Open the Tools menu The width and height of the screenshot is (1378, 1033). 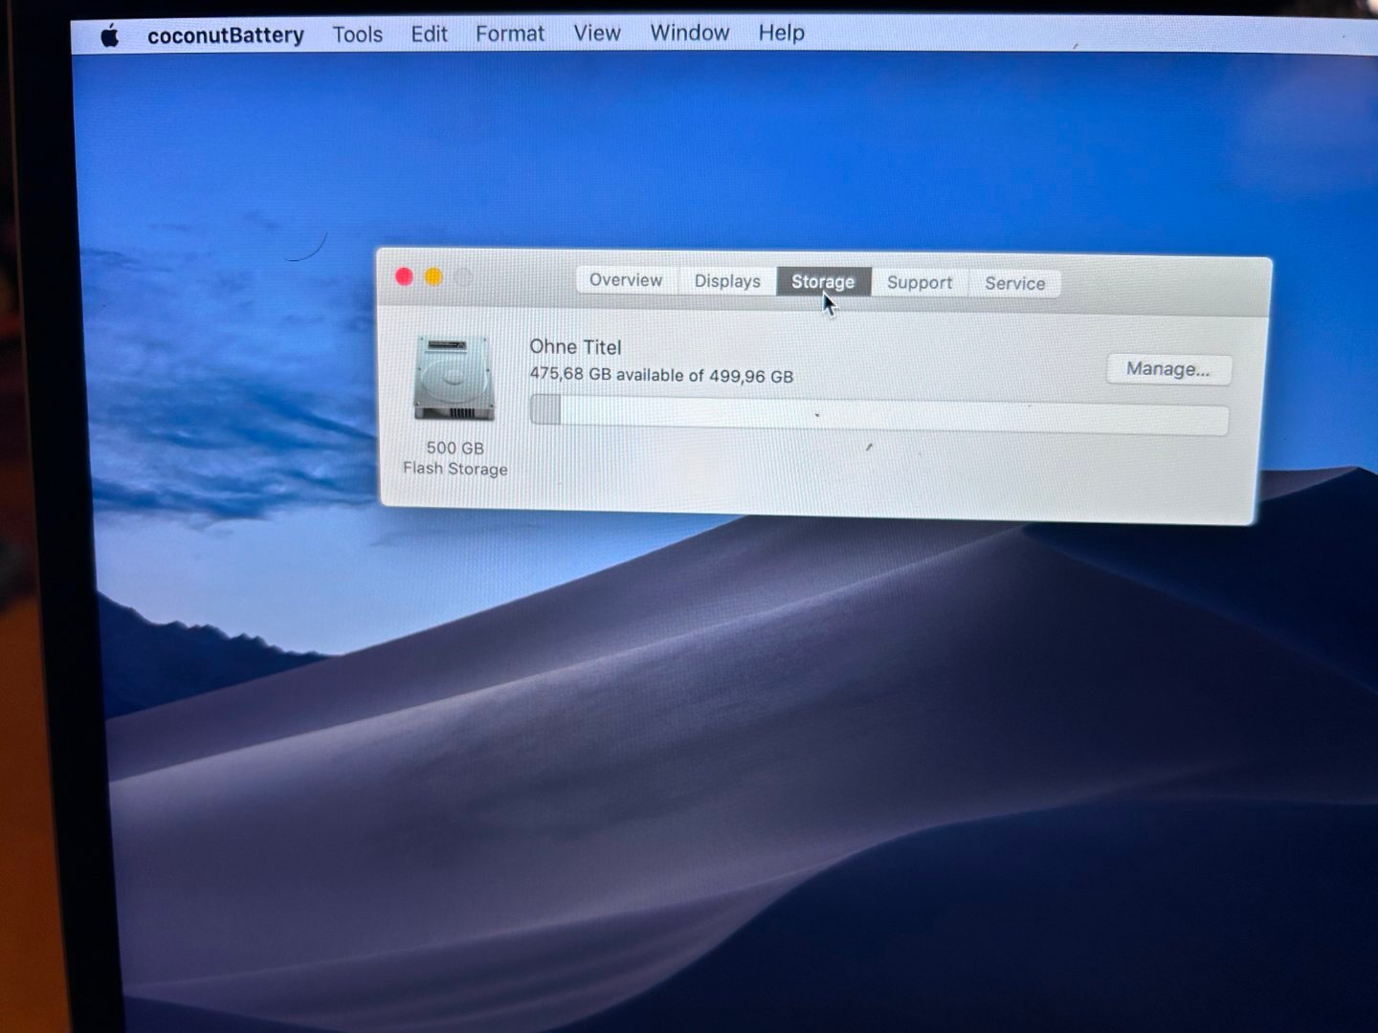pyautogui.click(x=357, y=34)
